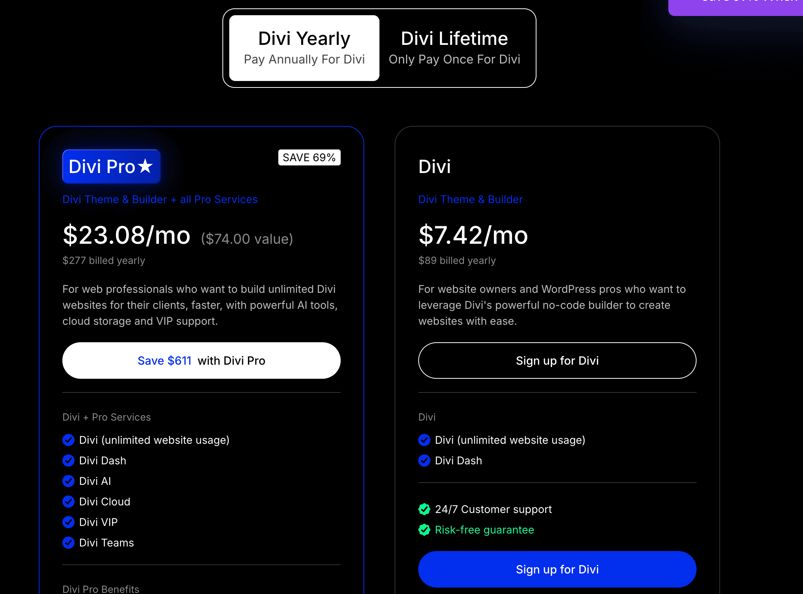Click the ($74.00 value) text
The width and height of the screenshot is (803, 594).
point(247,239)
